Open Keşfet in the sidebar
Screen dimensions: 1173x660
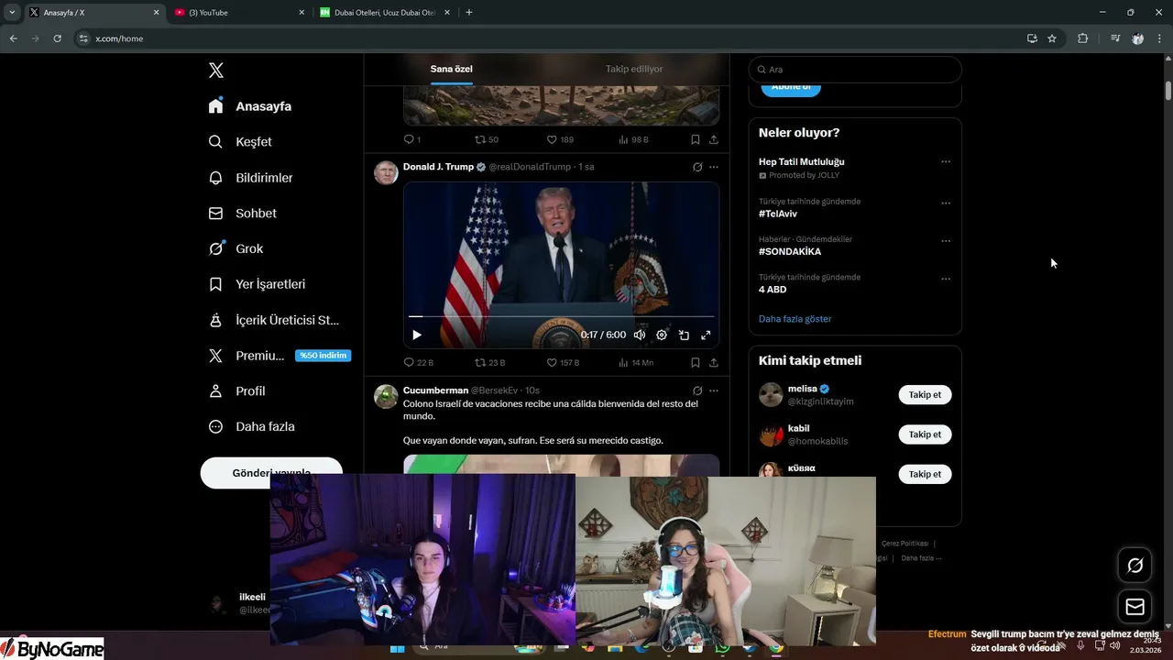[240, 142]
